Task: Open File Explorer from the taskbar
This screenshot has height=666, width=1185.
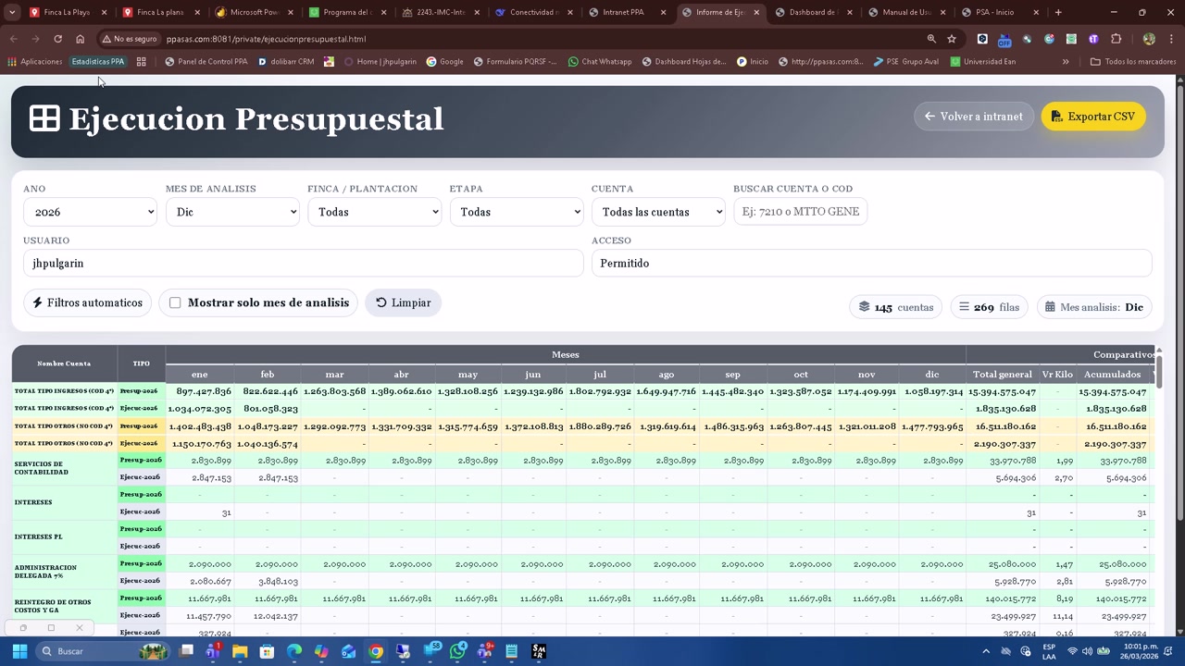Action: pos(240,651)
